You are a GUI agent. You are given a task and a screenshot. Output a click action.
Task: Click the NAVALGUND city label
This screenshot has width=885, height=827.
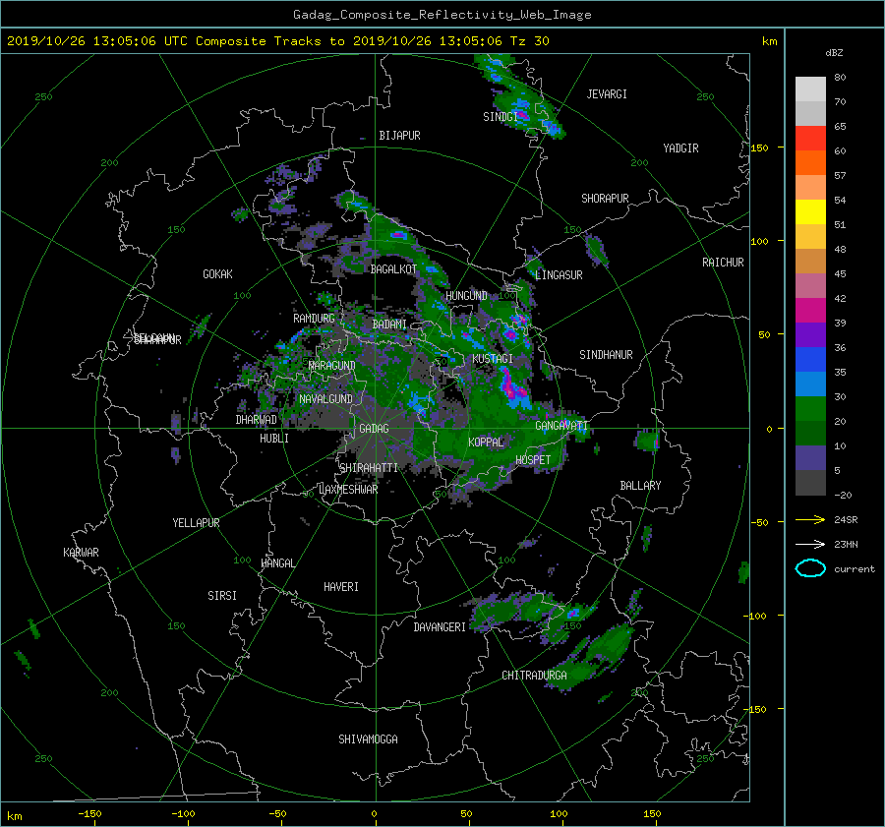325,399
